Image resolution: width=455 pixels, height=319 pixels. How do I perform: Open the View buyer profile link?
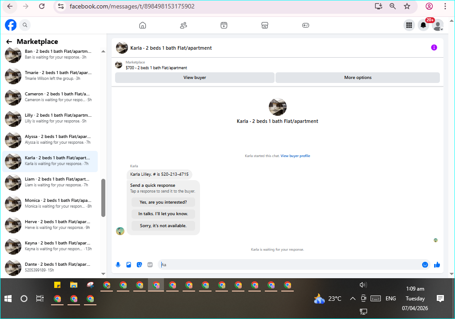pos(295,156)
